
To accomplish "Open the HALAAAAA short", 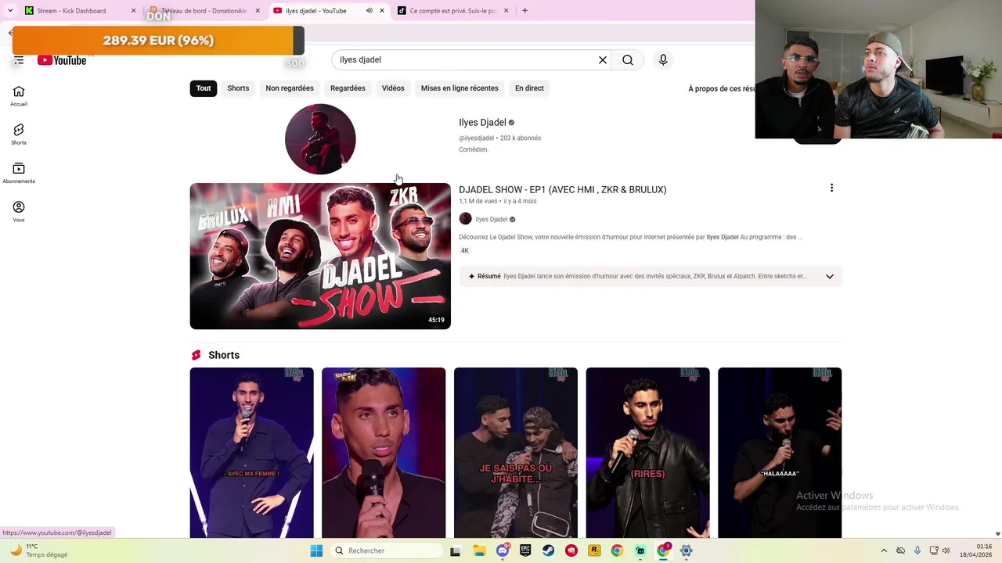I will pyautogui.click(x=780, y=453).
